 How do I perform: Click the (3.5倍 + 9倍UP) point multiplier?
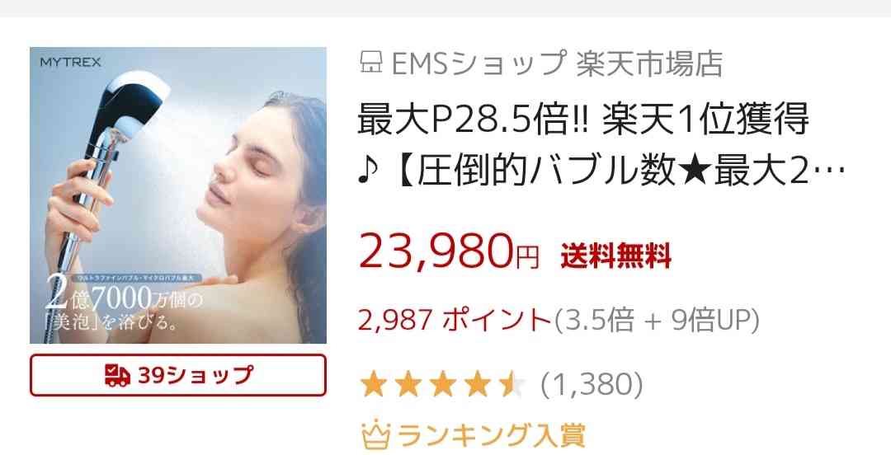coord(657,320)
